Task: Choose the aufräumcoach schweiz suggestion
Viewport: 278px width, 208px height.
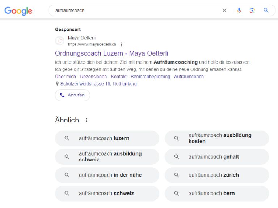Action: (107, 194)
